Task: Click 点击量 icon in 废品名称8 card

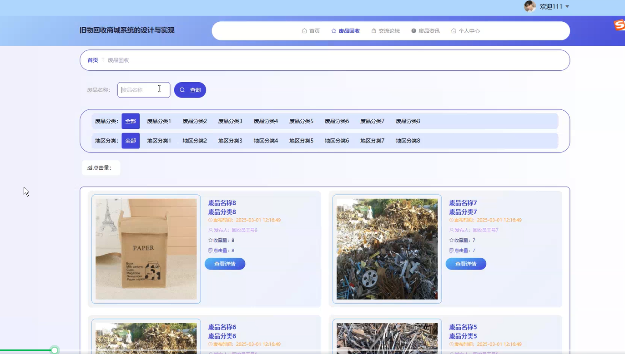Action: click(x=211, y=251)
